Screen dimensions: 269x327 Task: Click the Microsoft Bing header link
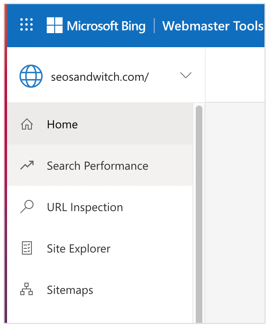pos(106,26)
